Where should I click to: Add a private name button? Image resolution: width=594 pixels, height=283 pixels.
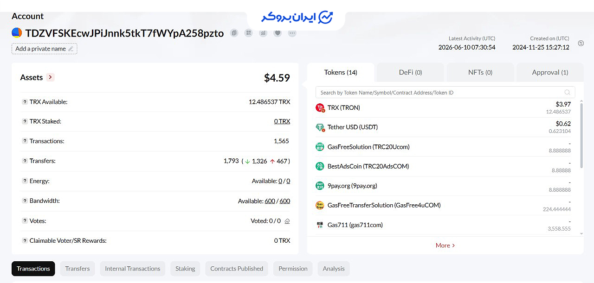click(45, 49)
